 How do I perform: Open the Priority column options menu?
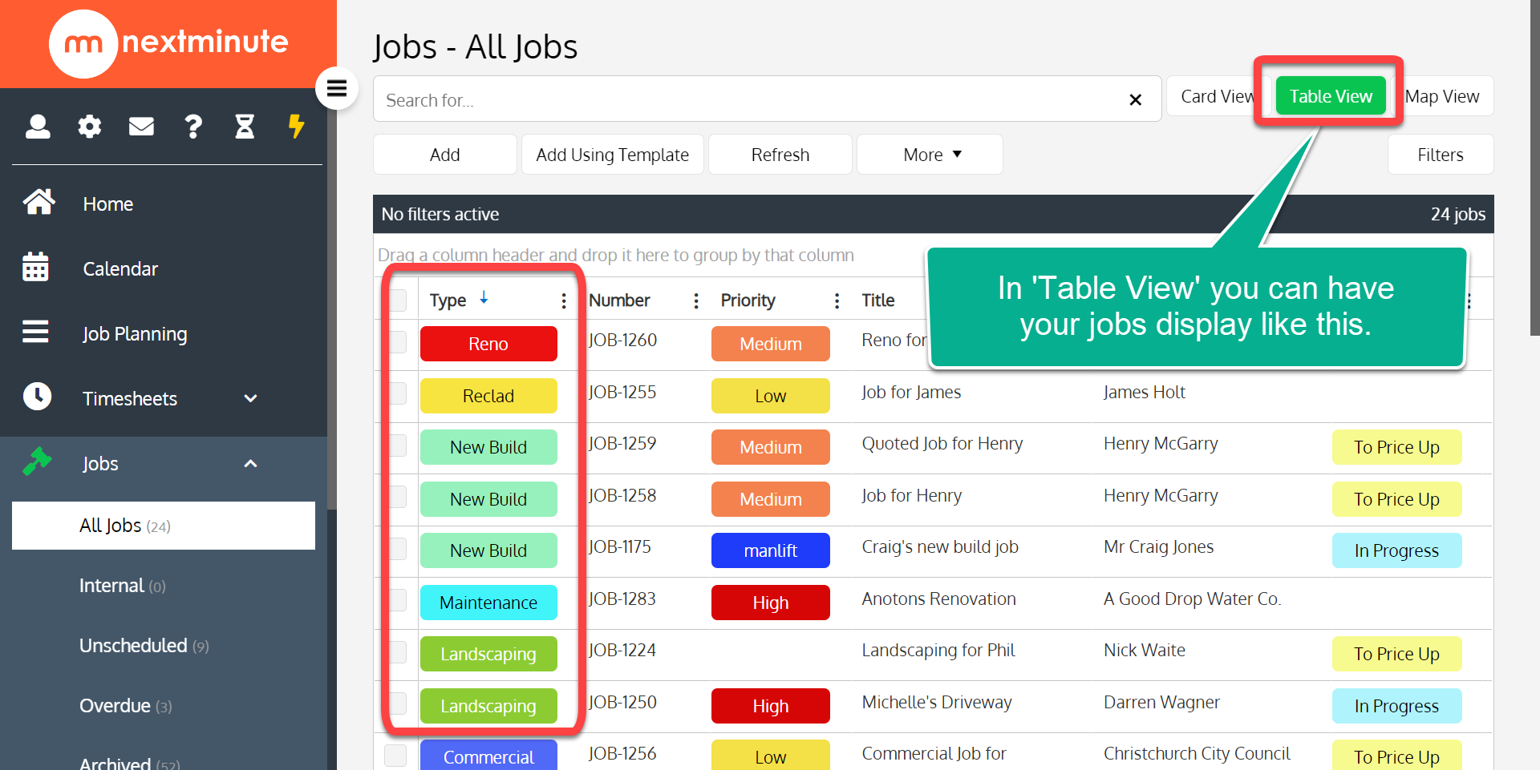(x=837, y=300)
